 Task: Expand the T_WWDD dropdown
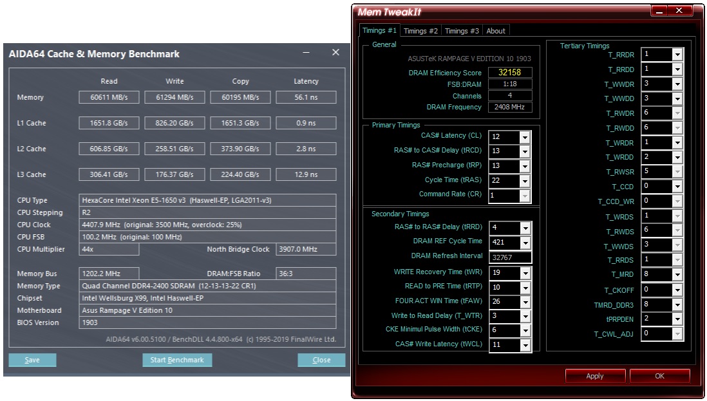[677, 98]
